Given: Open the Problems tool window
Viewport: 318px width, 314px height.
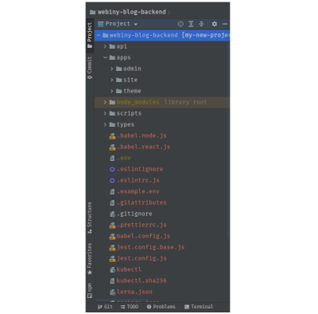Looking at the screenshot, I should click(x=161, y=307).
